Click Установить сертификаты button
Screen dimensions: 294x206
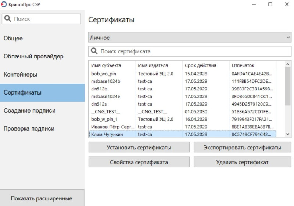pos(139,147)
